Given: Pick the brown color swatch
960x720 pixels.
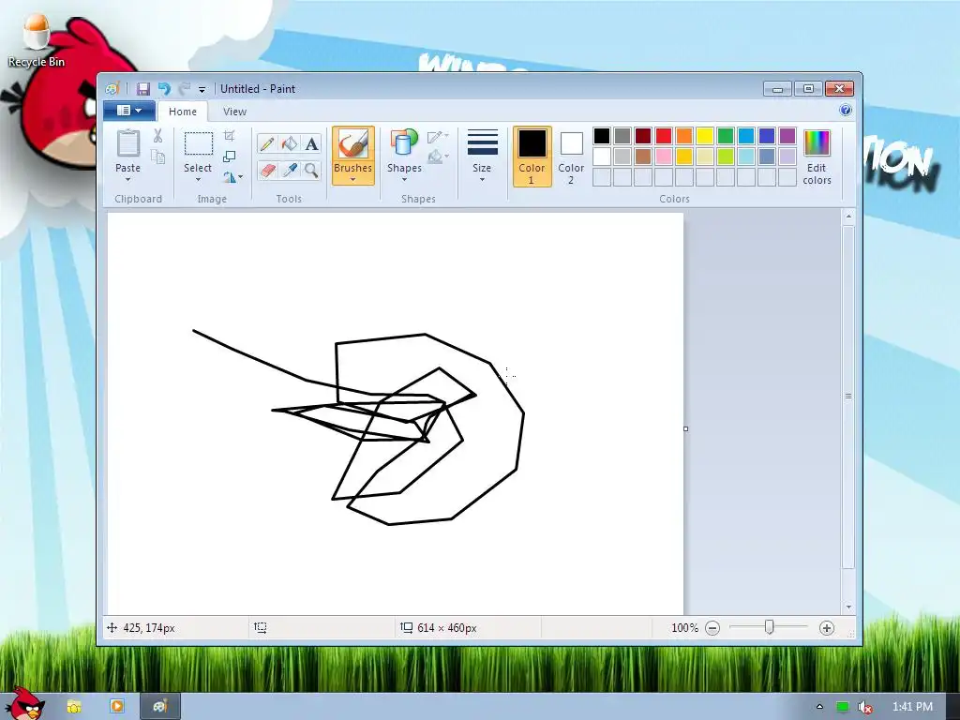Looking at the screenshot, I should (643, 157).
